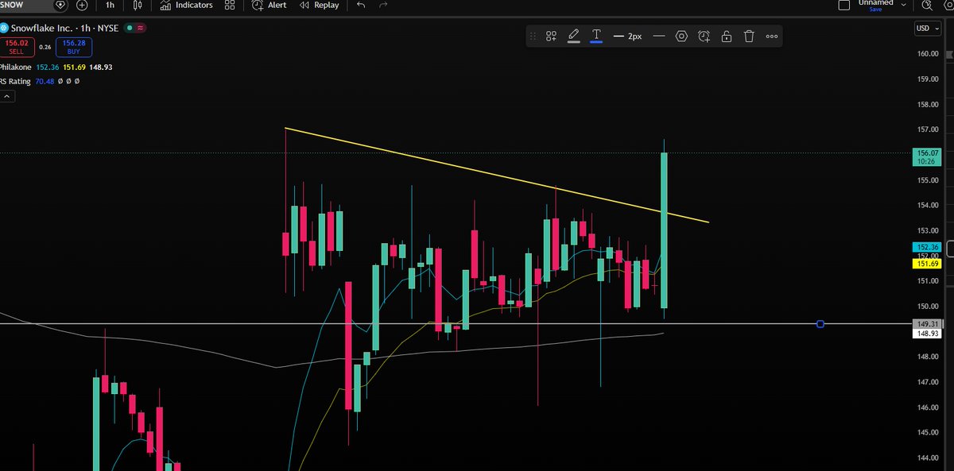Click the 160.00 price scale label
This screenshot has height=471, width=954.
pos(929,54)
